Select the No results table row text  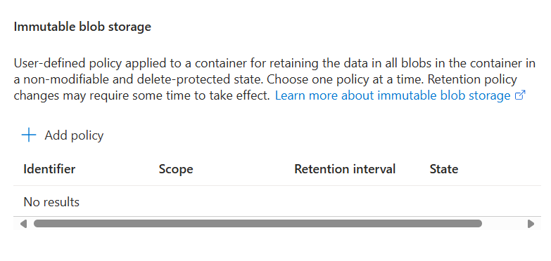click(x=51, y=202)
